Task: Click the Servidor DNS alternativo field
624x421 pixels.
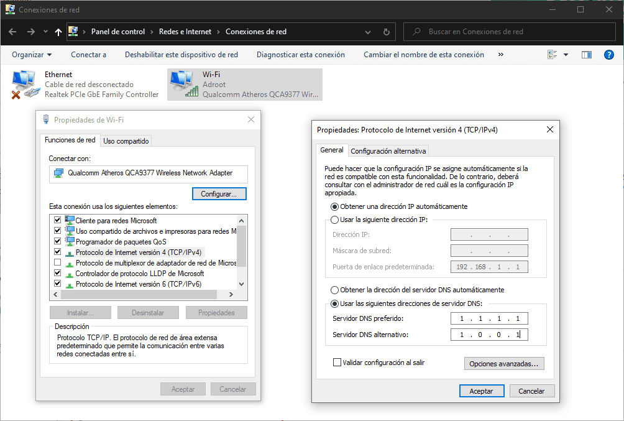Action: 489,335
